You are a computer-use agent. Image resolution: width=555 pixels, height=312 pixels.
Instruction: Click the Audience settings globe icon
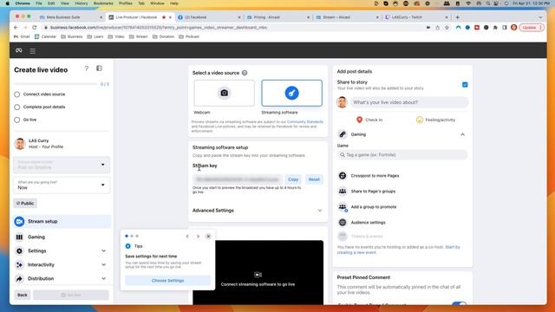[x=343, y=223]
